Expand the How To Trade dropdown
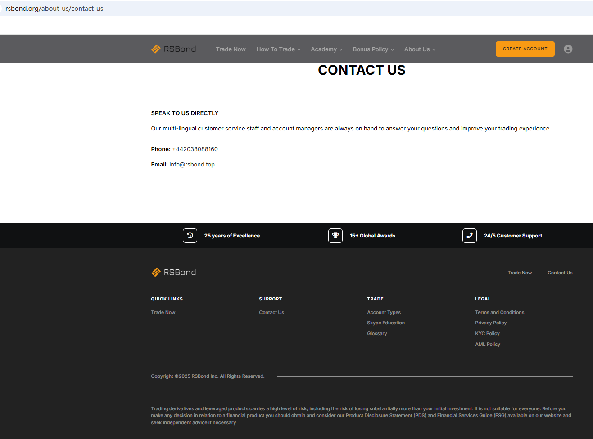This screenshot has width=593, height=439. click(278, 49)
